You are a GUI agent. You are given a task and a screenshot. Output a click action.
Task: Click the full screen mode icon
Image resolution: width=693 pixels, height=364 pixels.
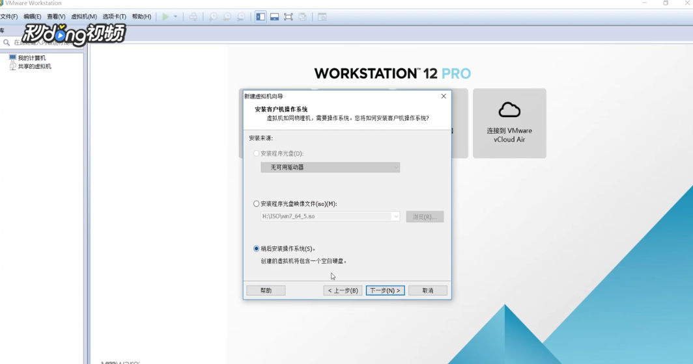coord(289,17)
